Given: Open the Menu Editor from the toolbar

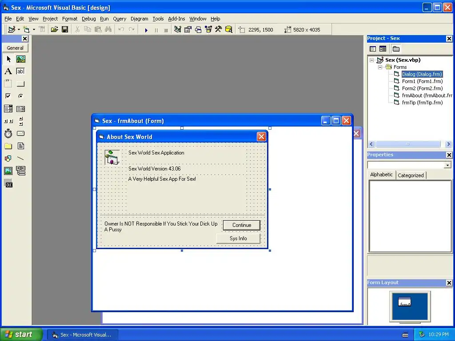Looking at the screenshot, I should [x=42, y=30].
